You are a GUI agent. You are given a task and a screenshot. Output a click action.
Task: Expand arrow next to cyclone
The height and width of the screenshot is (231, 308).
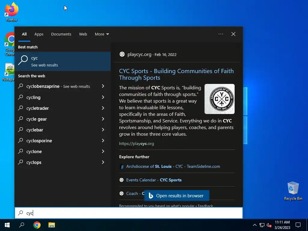coord(103,151)
